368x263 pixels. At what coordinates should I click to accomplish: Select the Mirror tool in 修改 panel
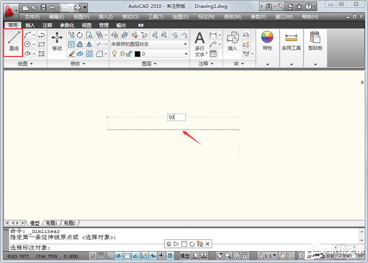[x=89, y=44]
